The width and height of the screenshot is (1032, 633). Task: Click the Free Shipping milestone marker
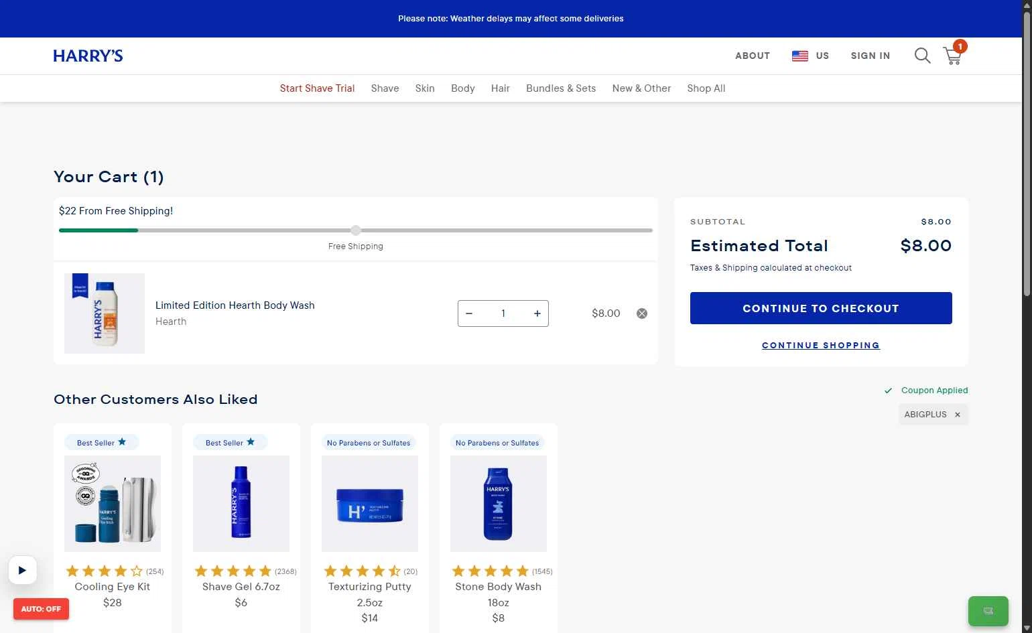point(356,230)
